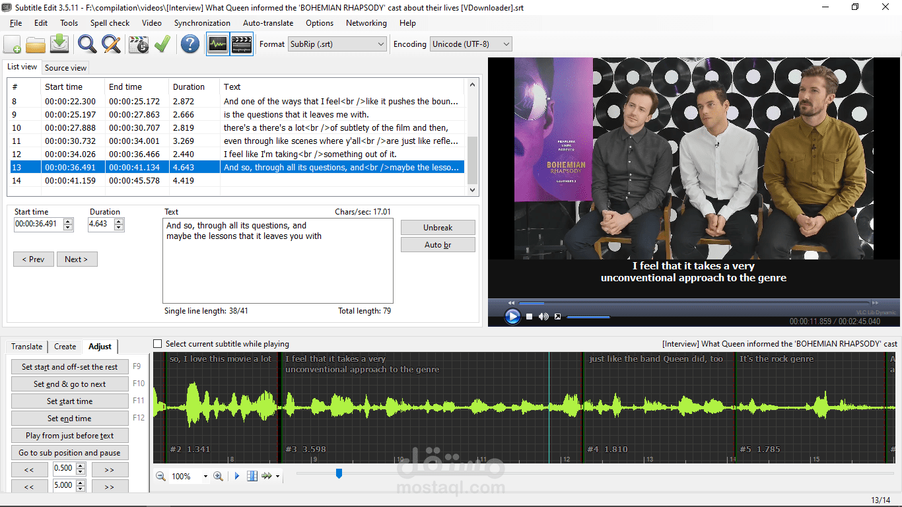Go to previous subtitle with Prev
This screenshot has height=507, width=902.
point(33,259)
